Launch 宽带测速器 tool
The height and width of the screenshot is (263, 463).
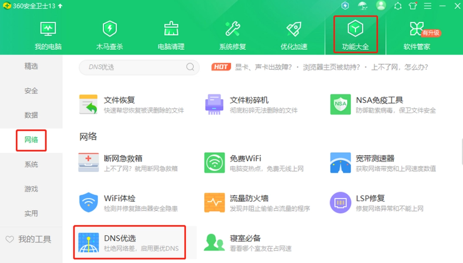coord(383,163)
